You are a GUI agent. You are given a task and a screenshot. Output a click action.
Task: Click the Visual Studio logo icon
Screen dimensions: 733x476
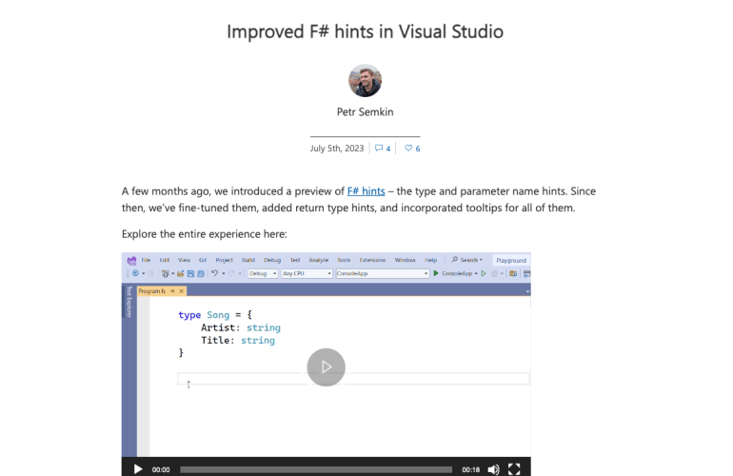tap(131, 260)
